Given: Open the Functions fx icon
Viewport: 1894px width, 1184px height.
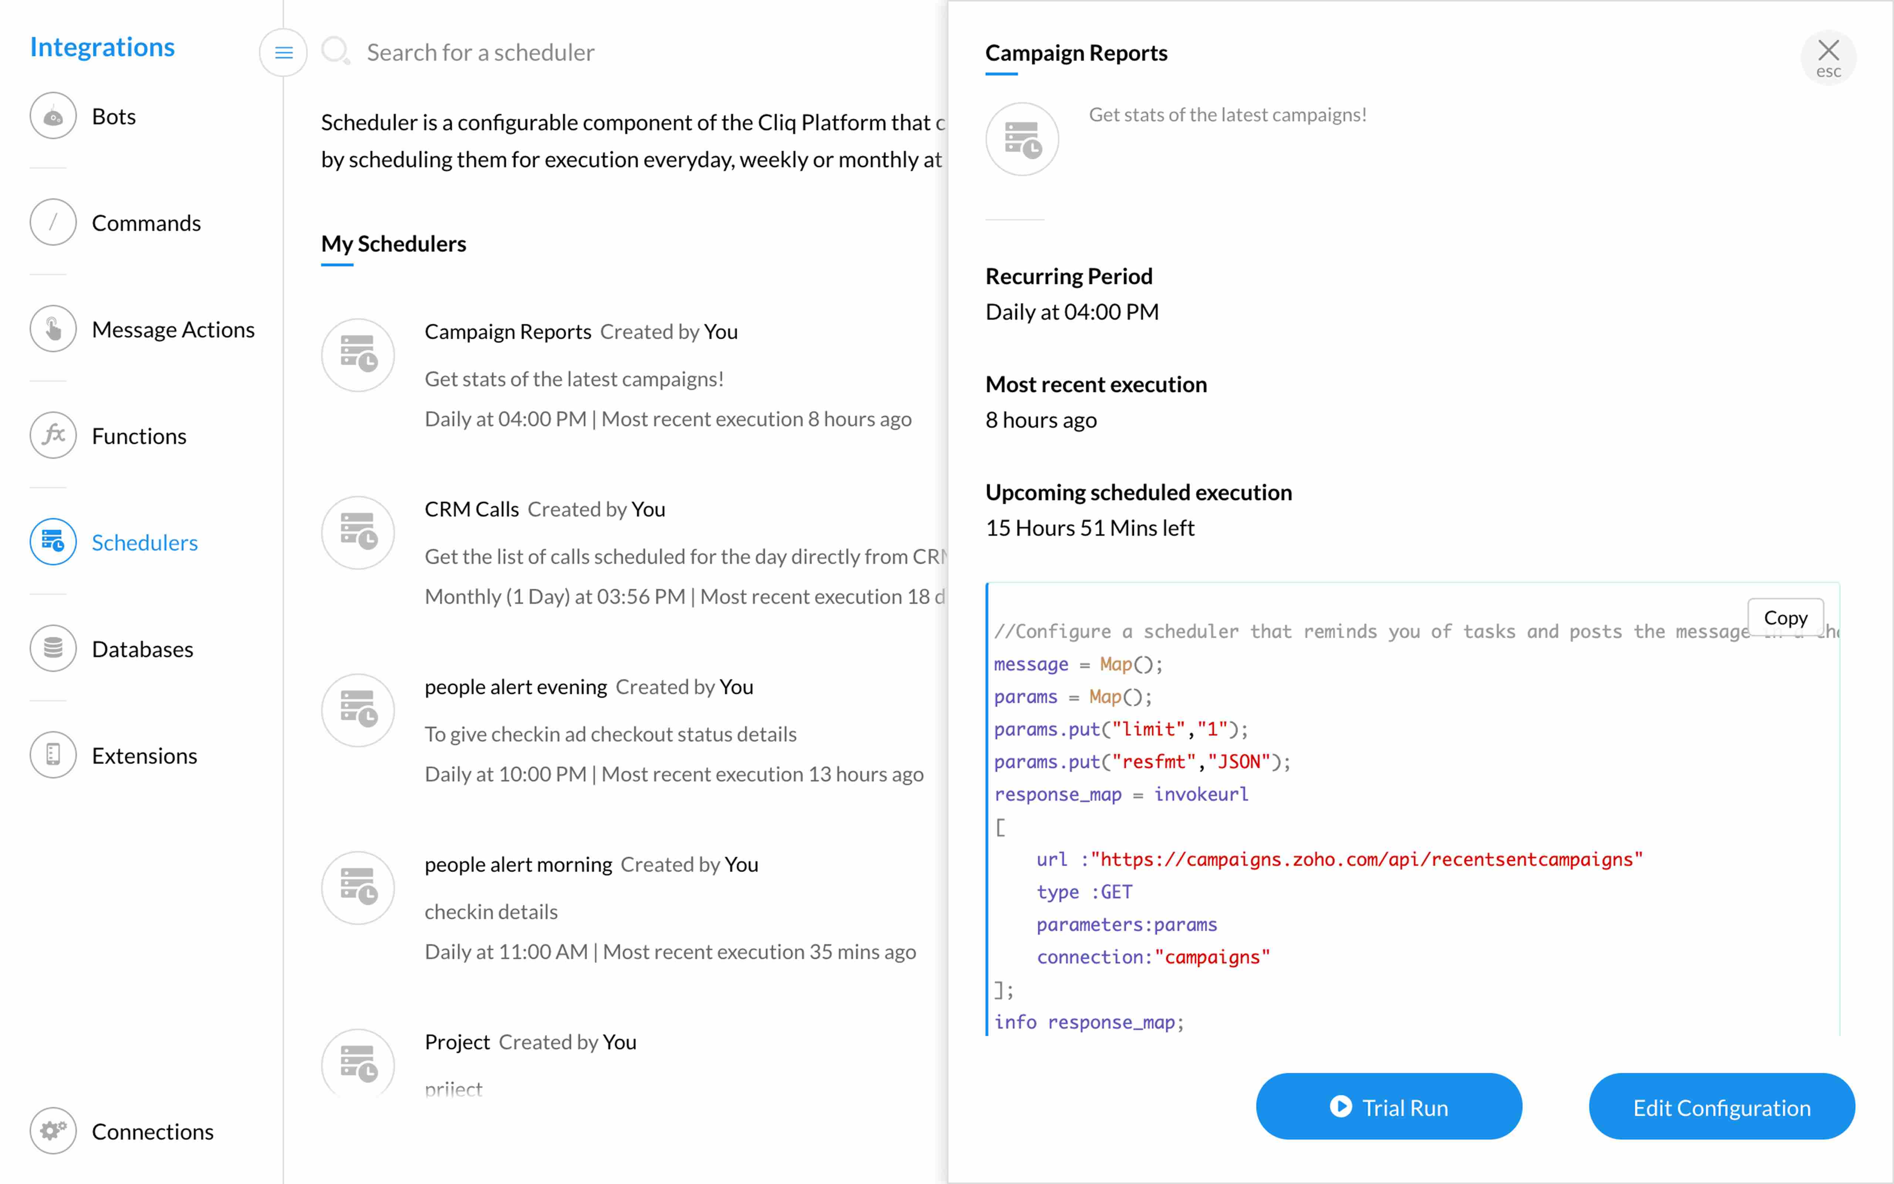Looking at the screenshot, I should pos(53,436).
